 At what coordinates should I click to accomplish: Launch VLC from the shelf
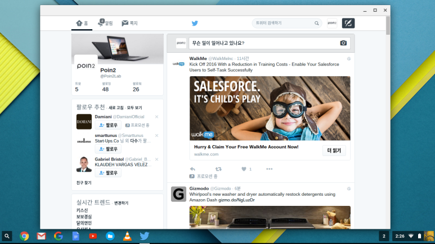point(127,236)
